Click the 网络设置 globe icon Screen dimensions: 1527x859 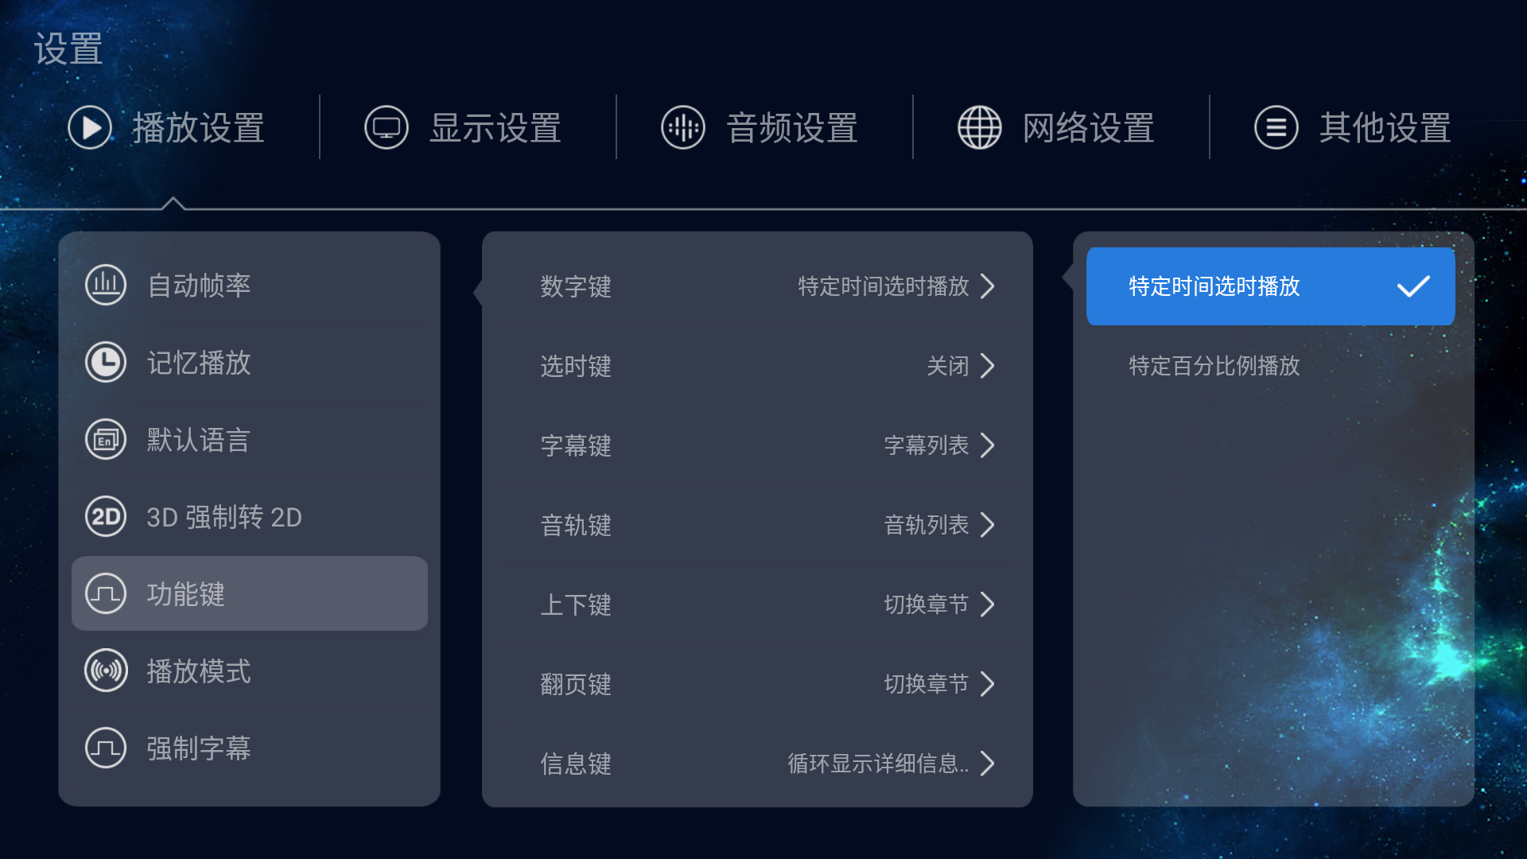pos(980,127)
